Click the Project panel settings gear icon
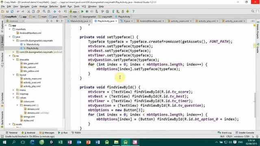This screenshot has width=260, height=146. [57, 21]
